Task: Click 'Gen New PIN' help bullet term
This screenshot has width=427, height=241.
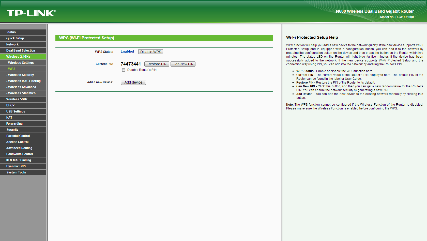Action: coord(306,86)
